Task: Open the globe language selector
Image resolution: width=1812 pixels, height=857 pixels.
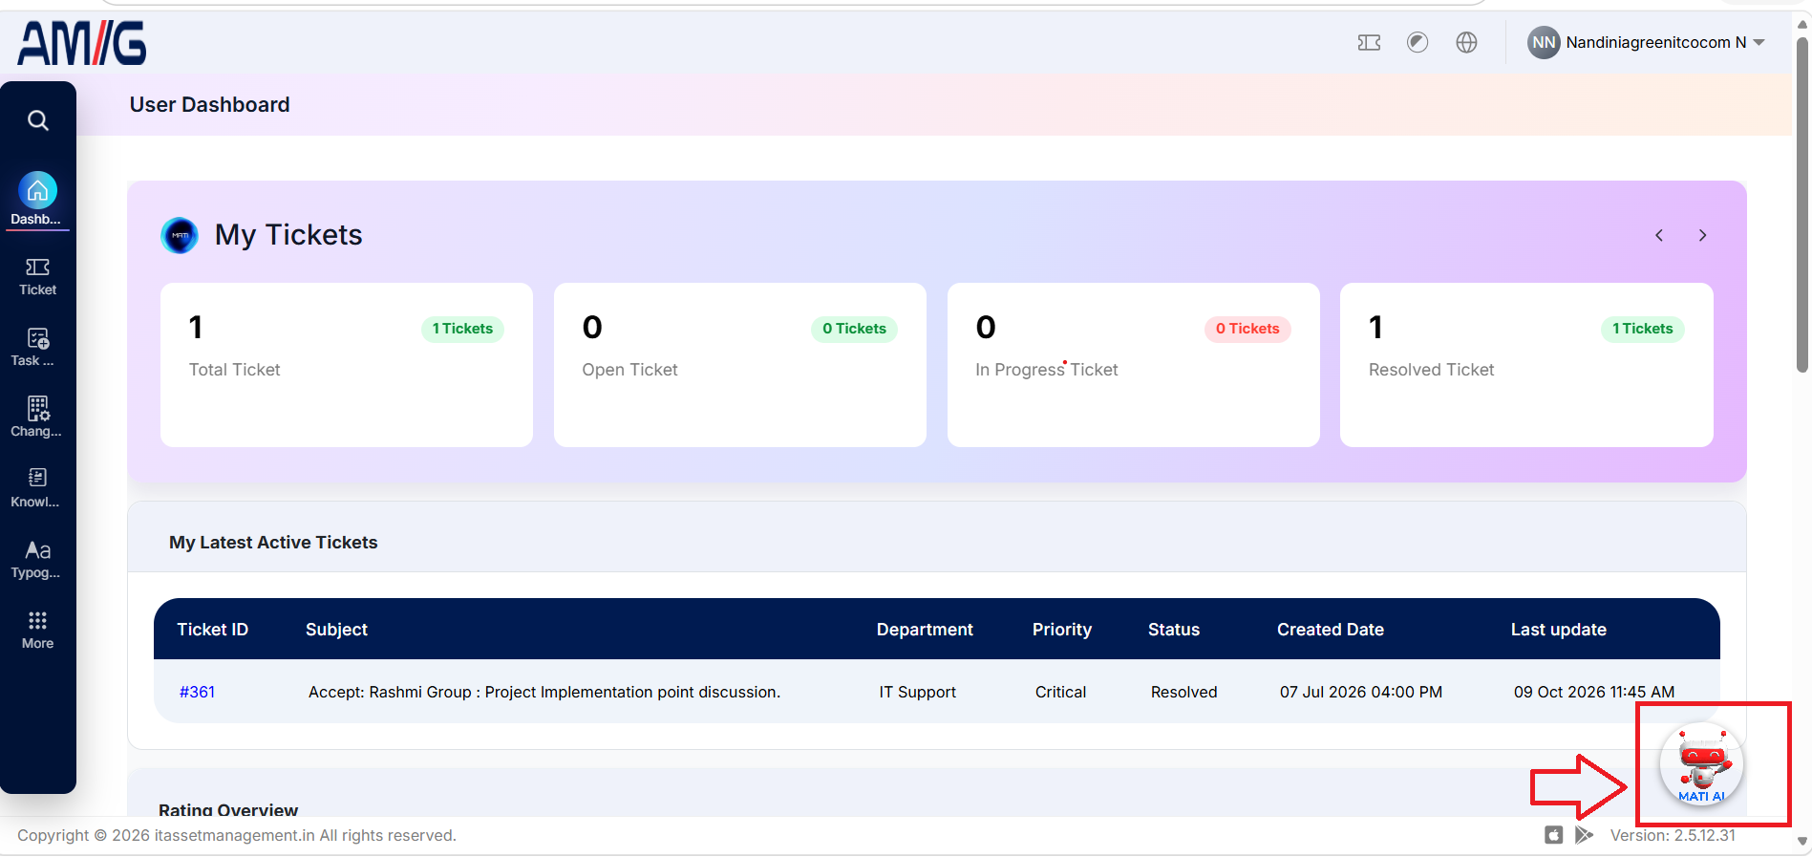Action: point(1466,42)
